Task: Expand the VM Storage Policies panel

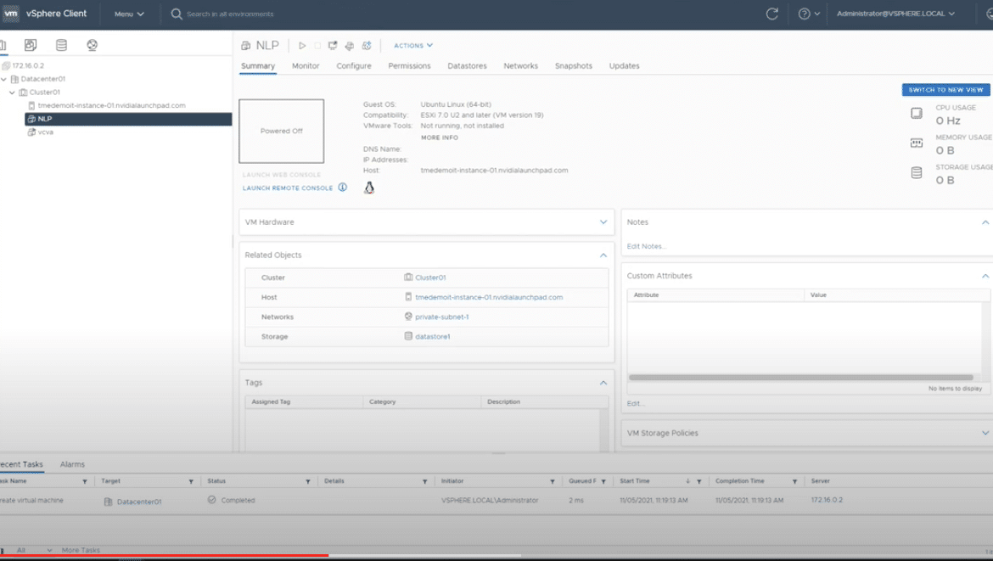Action: pos(985,433)
